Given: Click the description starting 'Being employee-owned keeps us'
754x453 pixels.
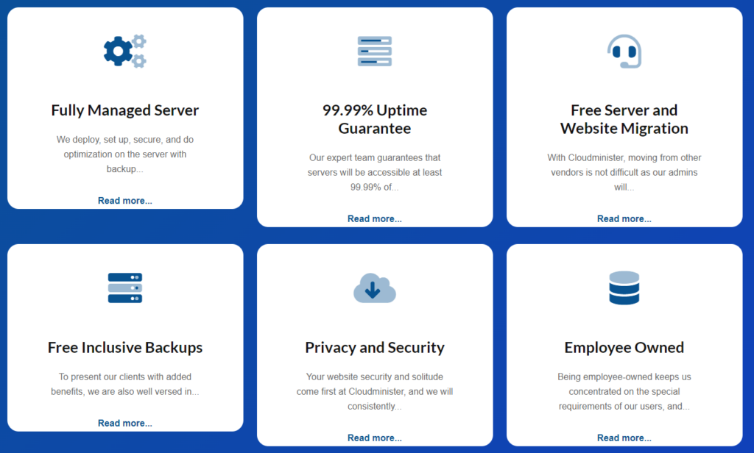Looking at the screenshot, I should pos(624,391).
